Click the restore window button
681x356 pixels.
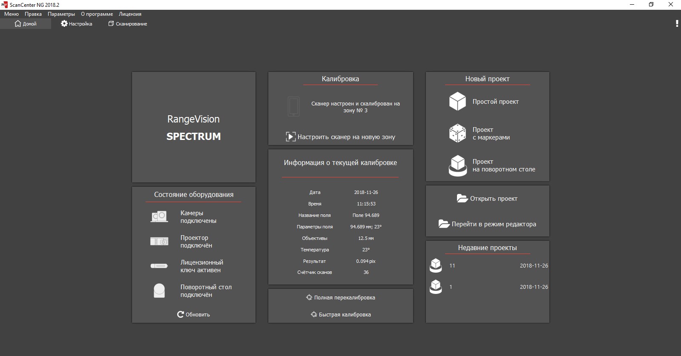tap(651, 5)
